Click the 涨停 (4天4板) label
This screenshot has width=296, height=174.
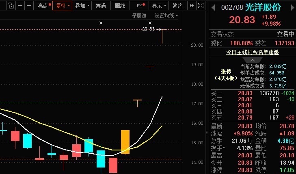point(226,75)
